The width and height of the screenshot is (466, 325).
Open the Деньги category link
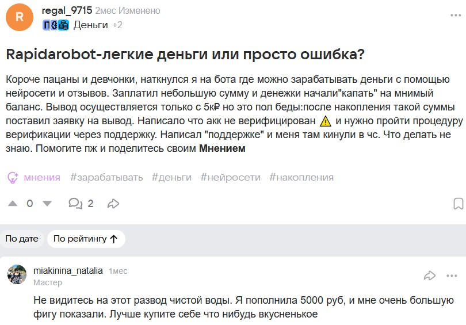91,25
